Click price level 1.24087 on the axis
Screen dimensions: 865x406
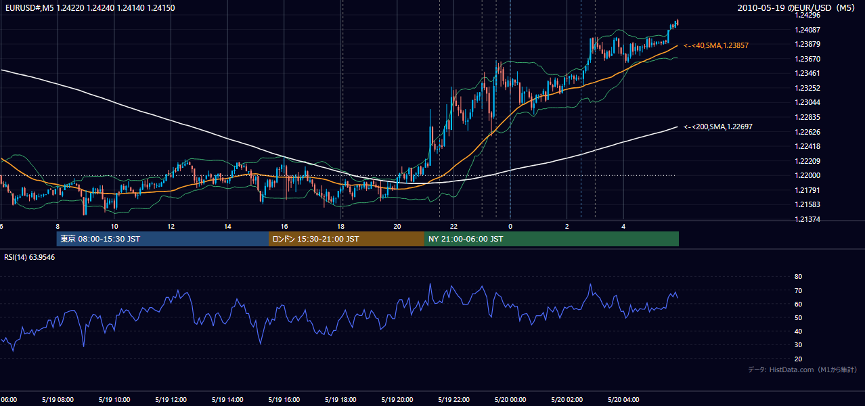click(x=807, y=30)
